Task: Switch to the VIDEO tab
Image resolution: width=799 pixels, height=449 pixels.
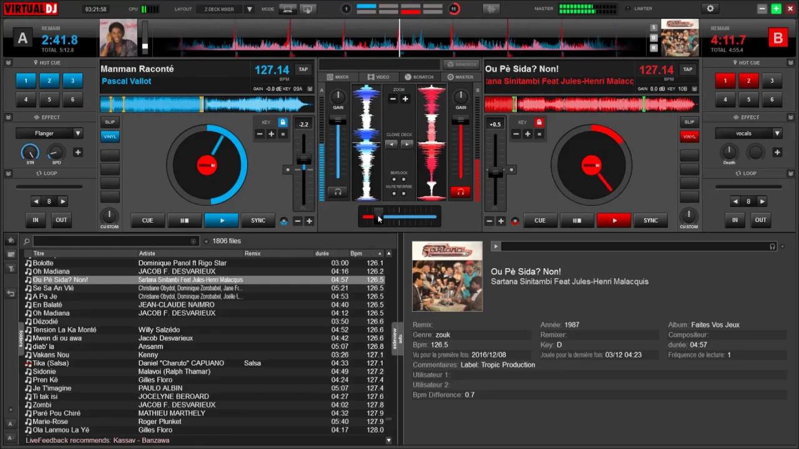Action: point(379,77)
